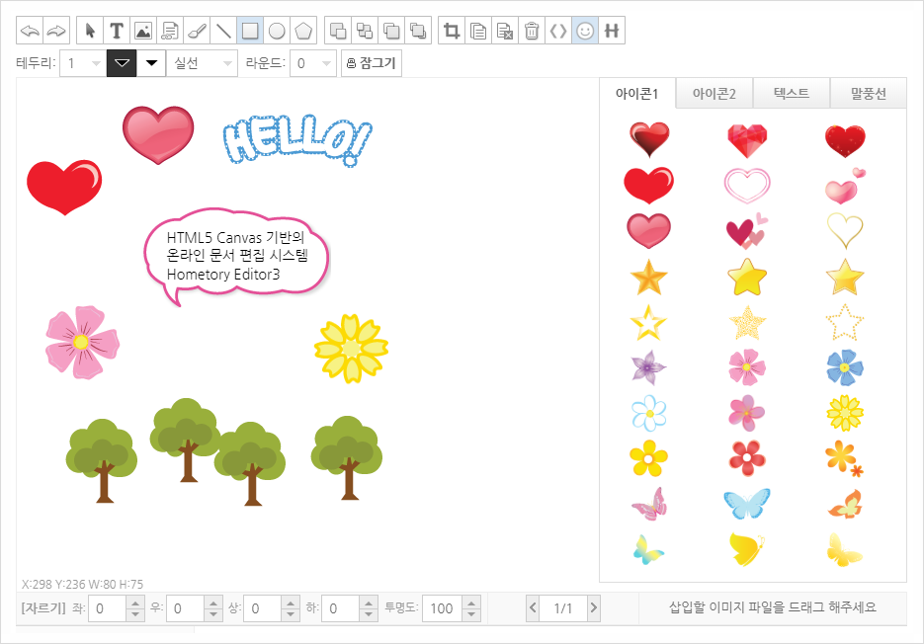Image resolution: width=924 pixels, height=644 pixels.
Task: Select the pointer selection tool
Action: click(90, 31)
